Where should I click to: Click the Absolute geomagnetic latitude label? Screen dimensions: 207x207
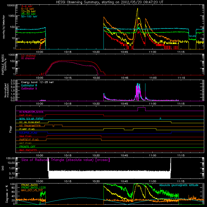pyautogui.click(x=179, y=185)
